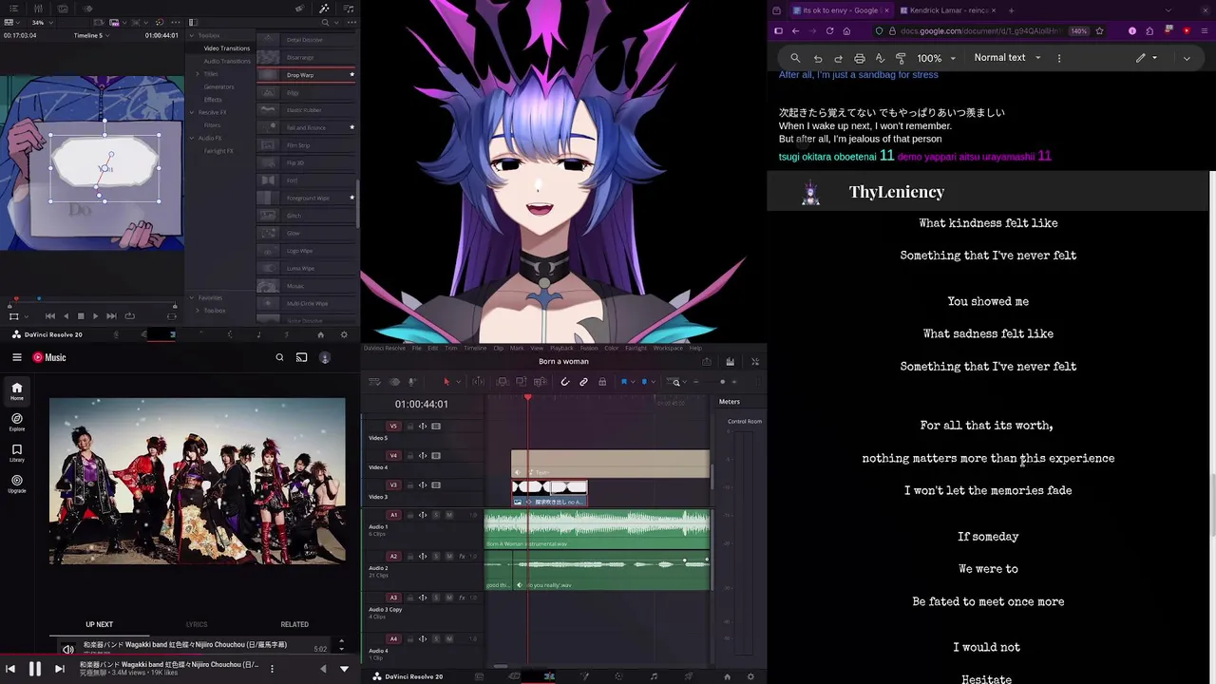The height and width of the screenshot is (684, 1216).
Task: Switch to Kendrick Lamar browser tab
Action: 950,10
